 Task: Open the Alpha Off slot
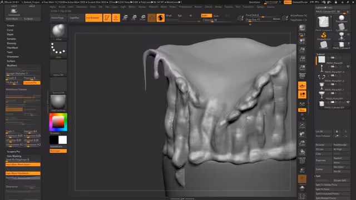pos(58,68)
